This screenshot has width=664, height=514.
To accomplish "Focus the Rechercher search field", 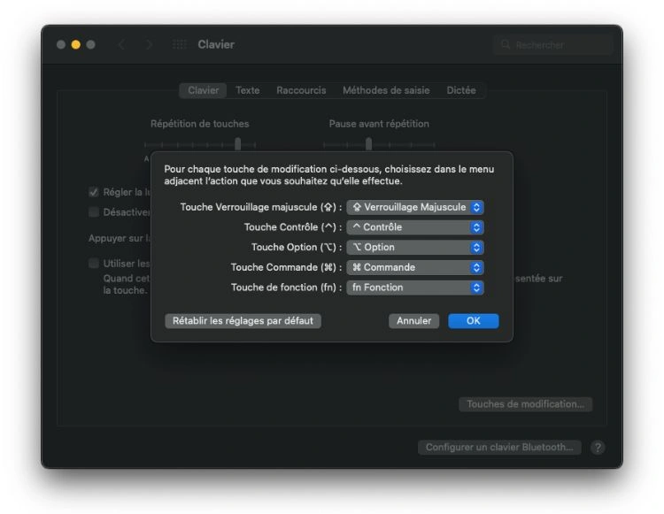I will (x=553, y=44).
